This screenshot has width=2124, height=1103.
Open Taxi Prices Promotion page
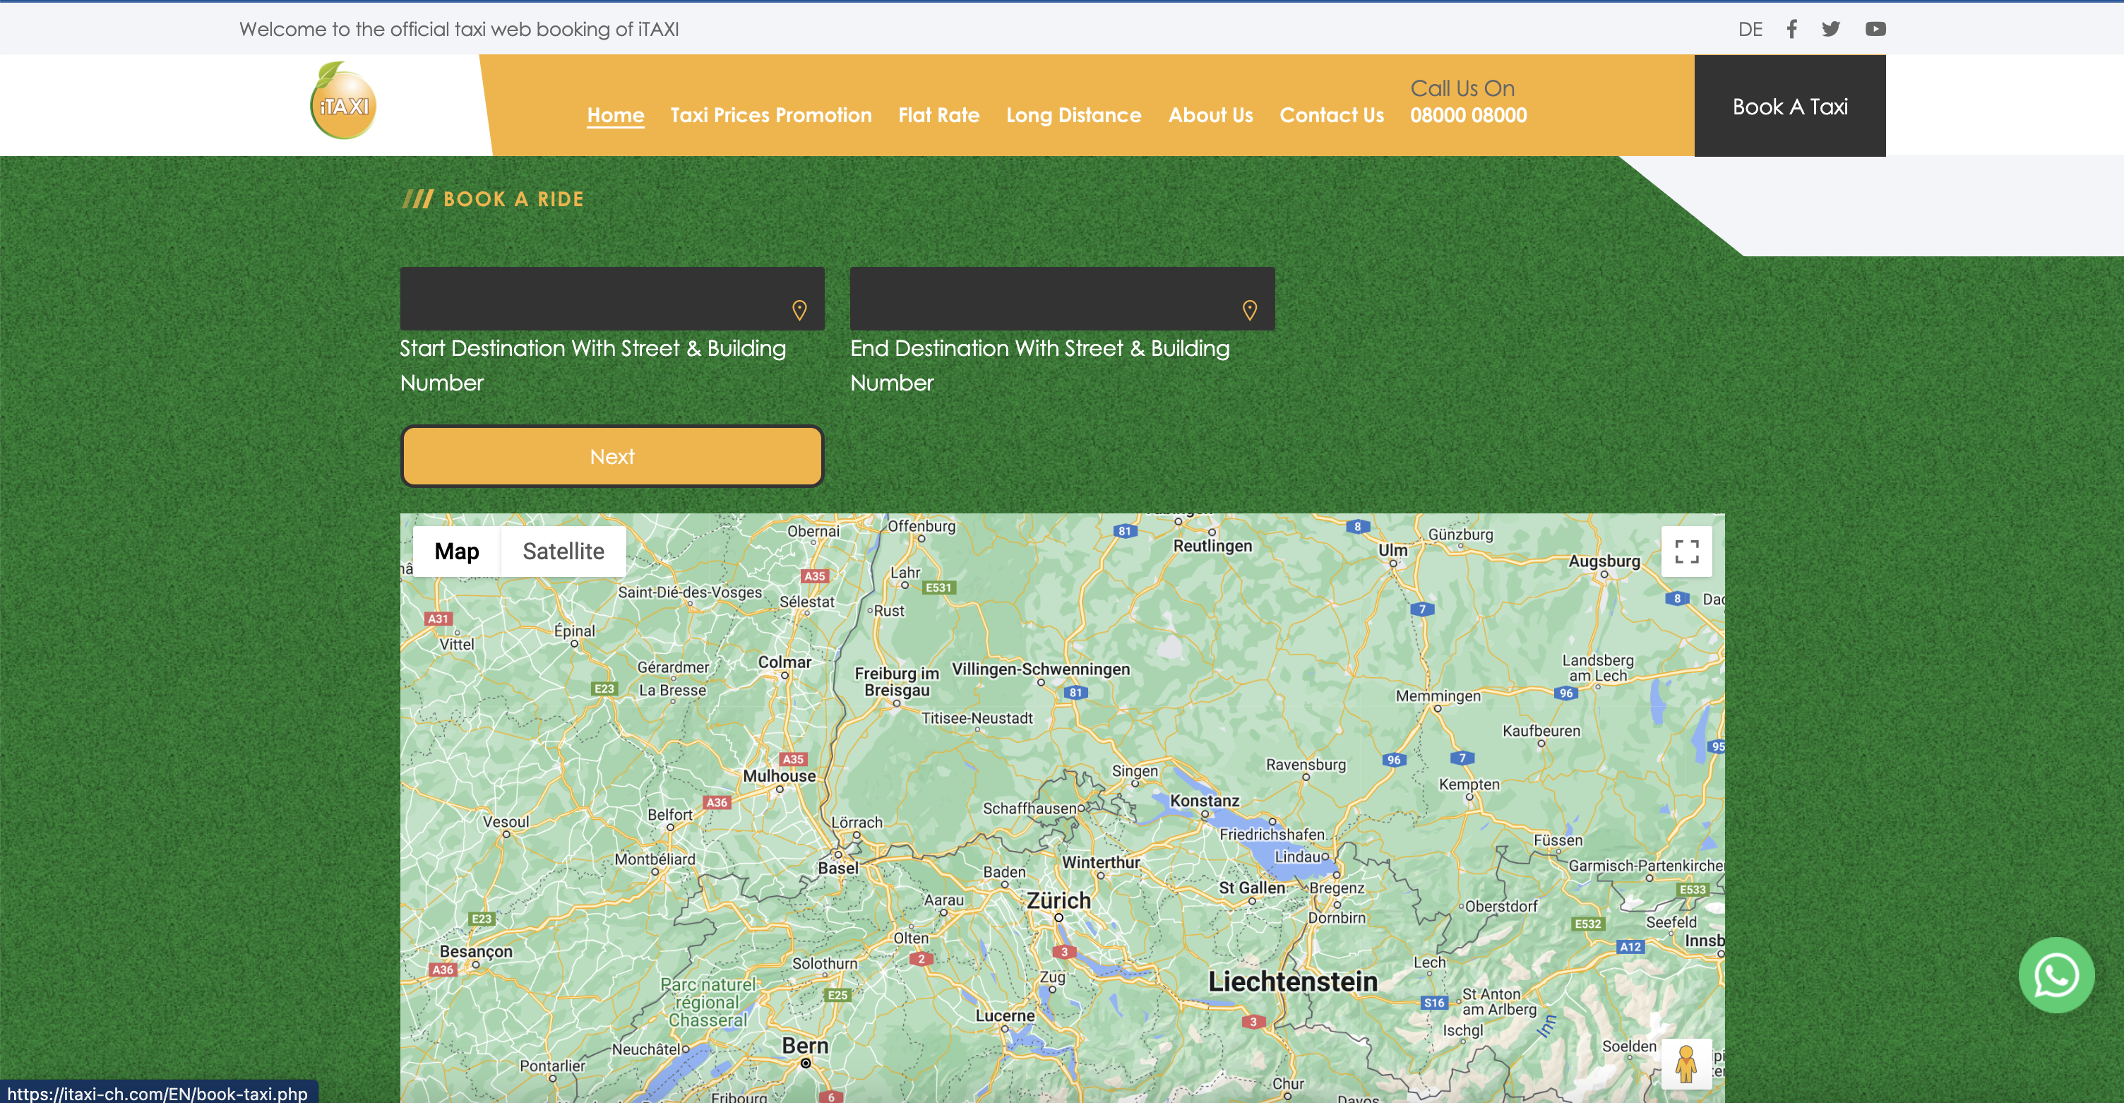pyautogui.click(x=771, y=115)
